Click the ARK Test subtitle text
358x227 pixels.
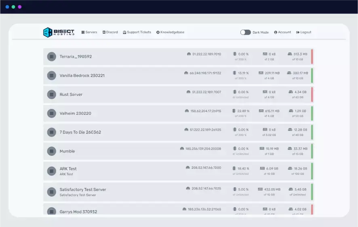point(66,174)
